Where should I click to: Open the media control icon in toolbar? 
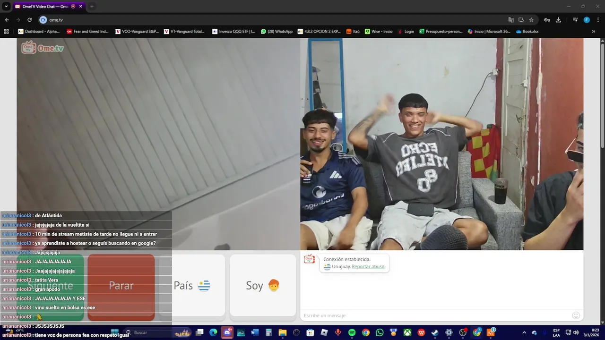(575, 20)
